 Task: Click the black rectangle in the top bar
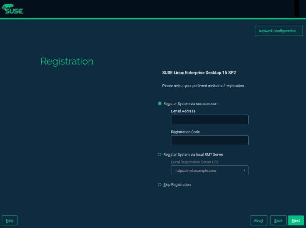[x=296, y=9]
